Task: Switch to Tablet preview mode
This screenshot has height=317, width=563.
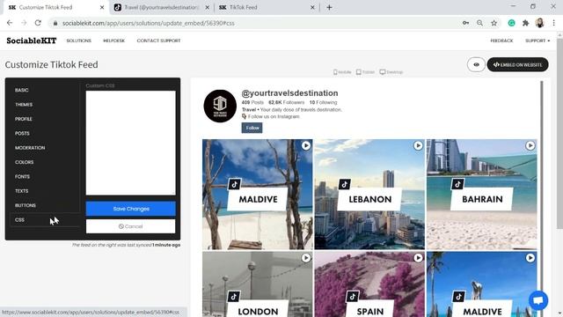Action: (x=365, y=72)
